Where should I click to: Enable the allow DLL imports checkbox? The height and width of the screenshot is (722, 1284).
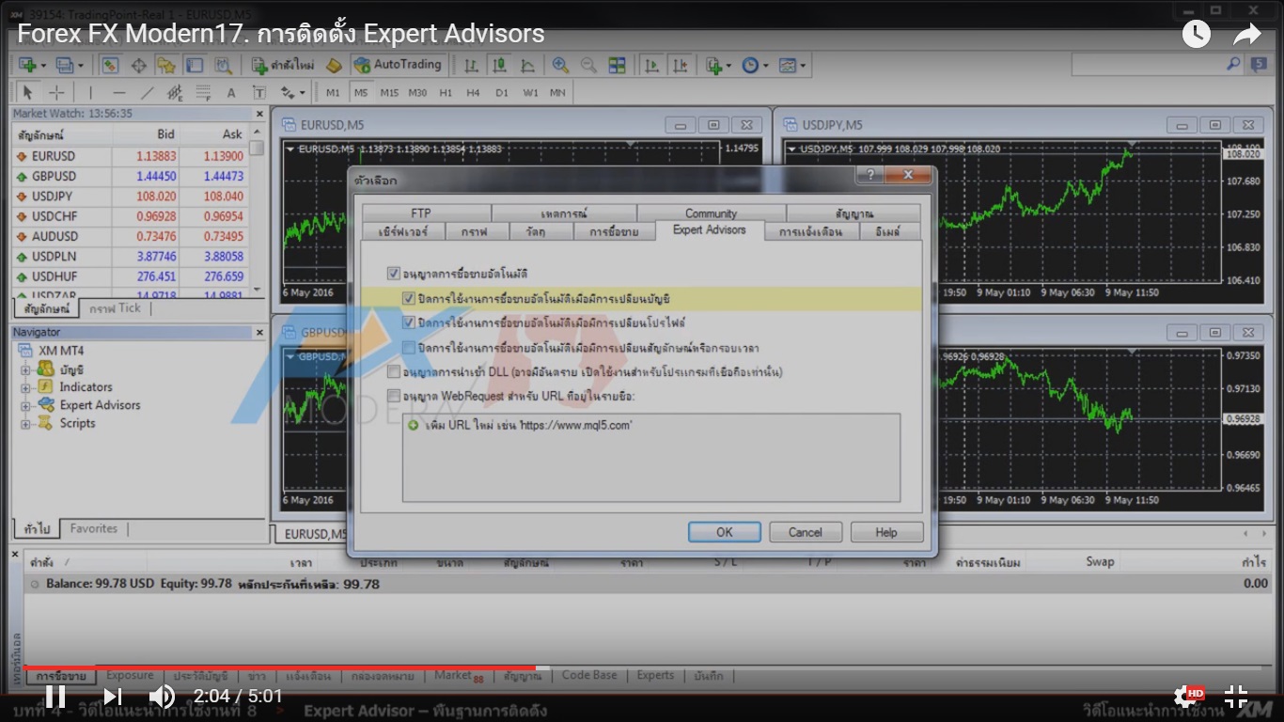pyautogui.click(x=393, y=372)
